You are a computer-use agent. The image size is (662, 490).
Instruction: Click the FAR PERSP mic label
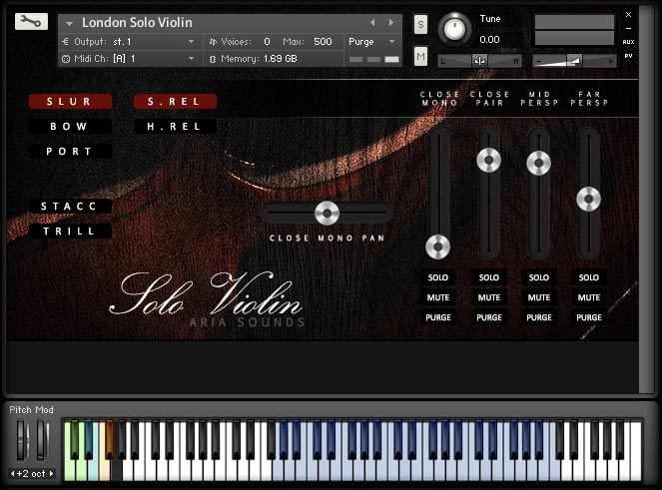589,99
